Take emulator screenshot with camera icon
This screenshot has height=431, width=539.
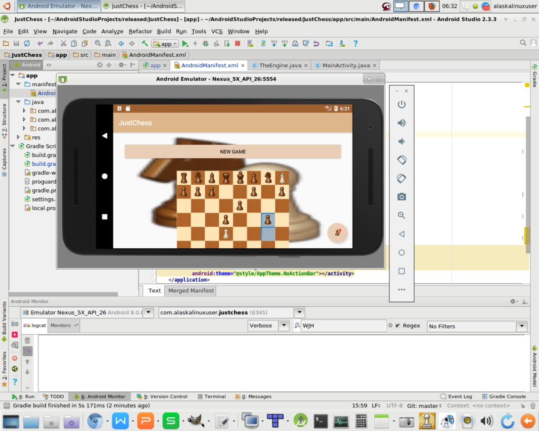pyautogui.click(x=402, y=197)
